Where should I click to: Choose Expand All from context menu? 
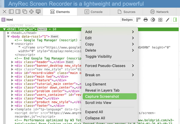(109, 112)
